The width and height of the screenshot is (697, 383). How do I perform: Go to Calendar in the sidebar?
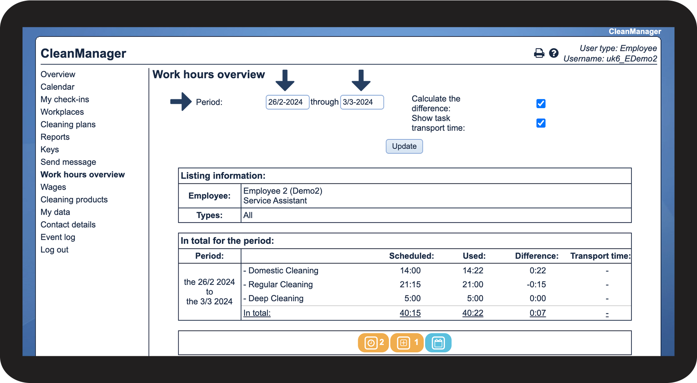point(57,87)
